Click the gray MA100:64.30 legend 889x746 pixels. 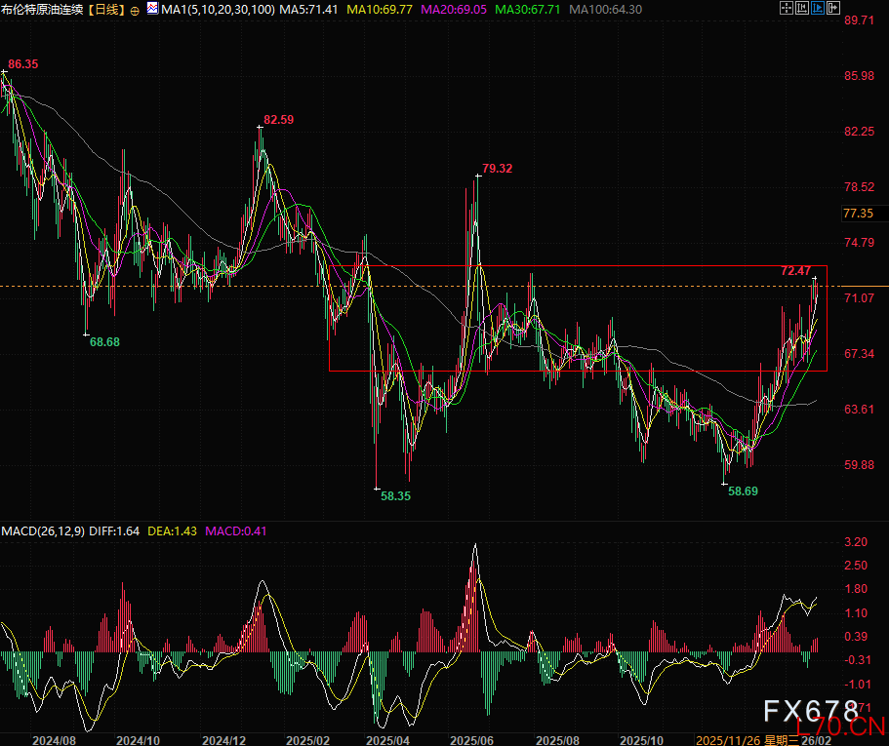pos(605,10)
